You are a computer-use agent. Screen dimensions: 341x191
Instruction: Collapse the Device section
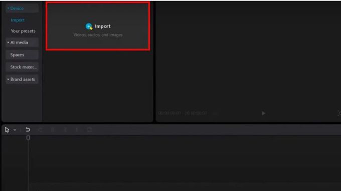pos(22,8)
